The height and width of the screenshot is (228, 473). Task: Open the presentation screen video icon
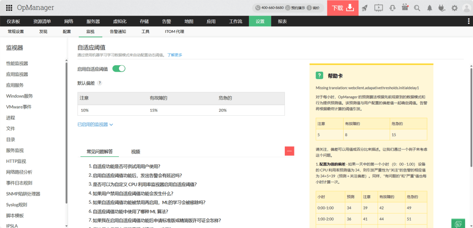(378, 8)
